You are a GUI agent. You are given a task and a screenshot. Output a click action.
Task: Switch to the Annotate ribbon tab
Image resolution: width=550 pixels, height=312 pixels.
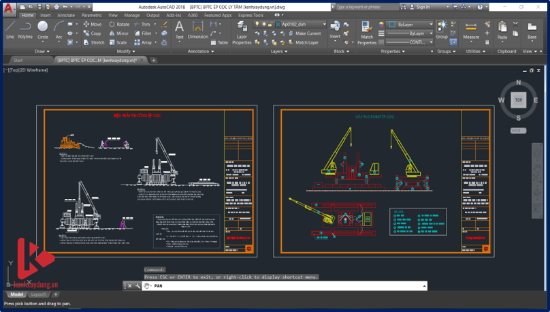66,14
